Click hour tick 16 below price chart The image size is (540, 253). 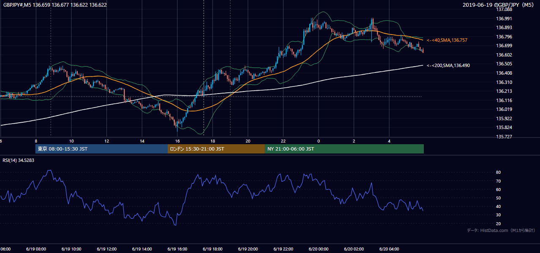click(x=177, y=141)
